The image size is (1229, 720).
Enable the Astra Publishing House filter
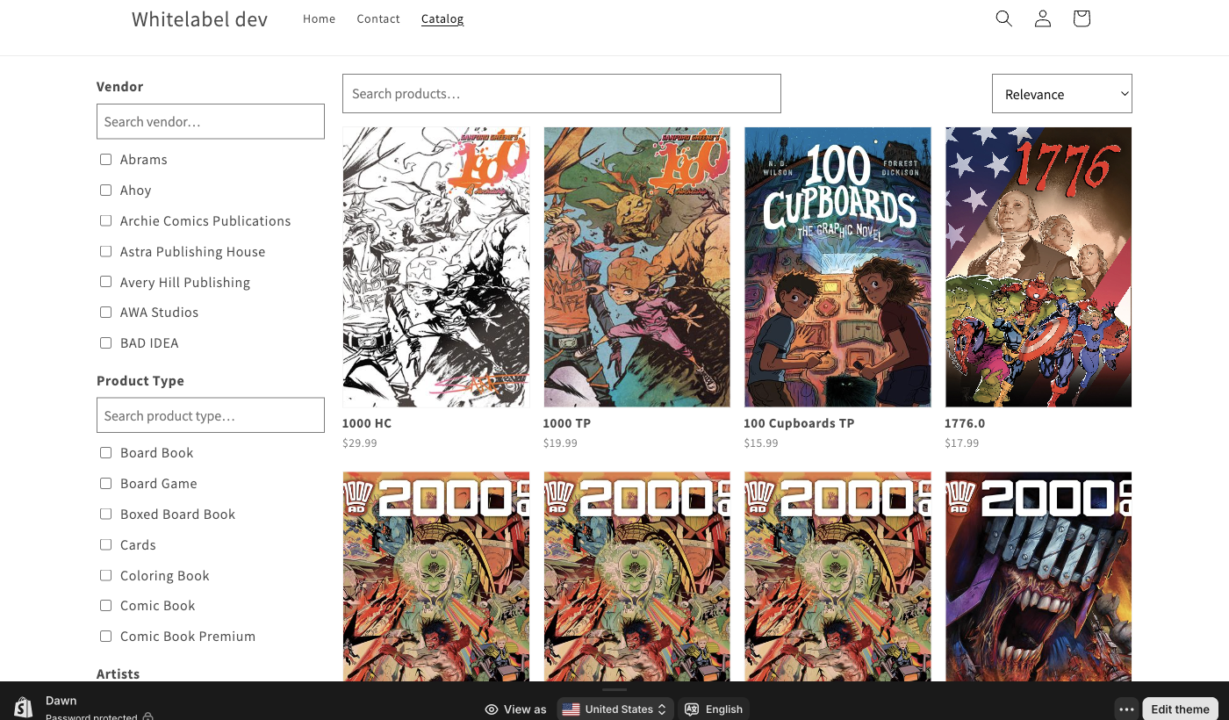coord(105,252)
